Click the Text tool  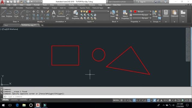(x=54, y=13)
